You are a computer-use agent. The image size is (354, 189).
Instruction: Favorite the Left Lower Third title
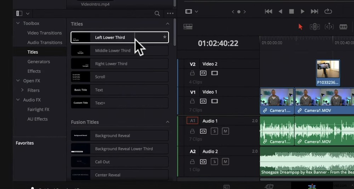point(165,37)
